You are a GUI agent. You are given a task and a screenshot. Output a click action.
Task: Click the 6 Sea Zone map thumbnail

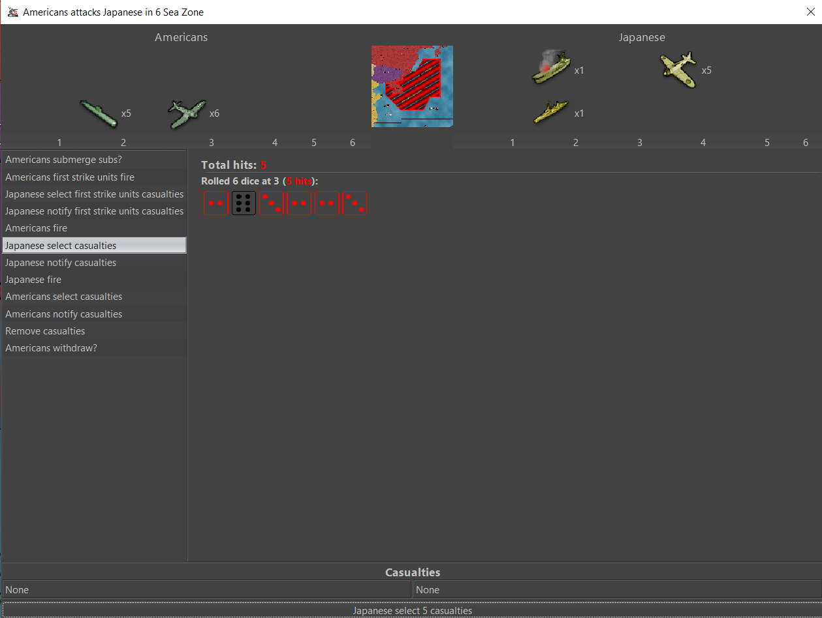coord(412,86)
